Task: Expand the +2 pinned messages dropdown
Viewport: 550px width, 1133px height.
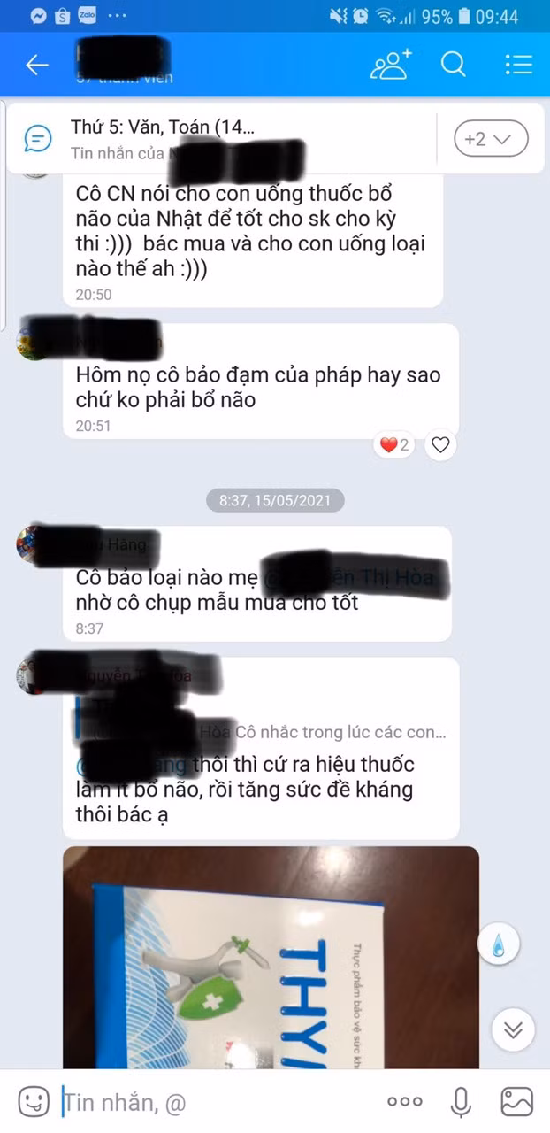Action: pos(491,139)
